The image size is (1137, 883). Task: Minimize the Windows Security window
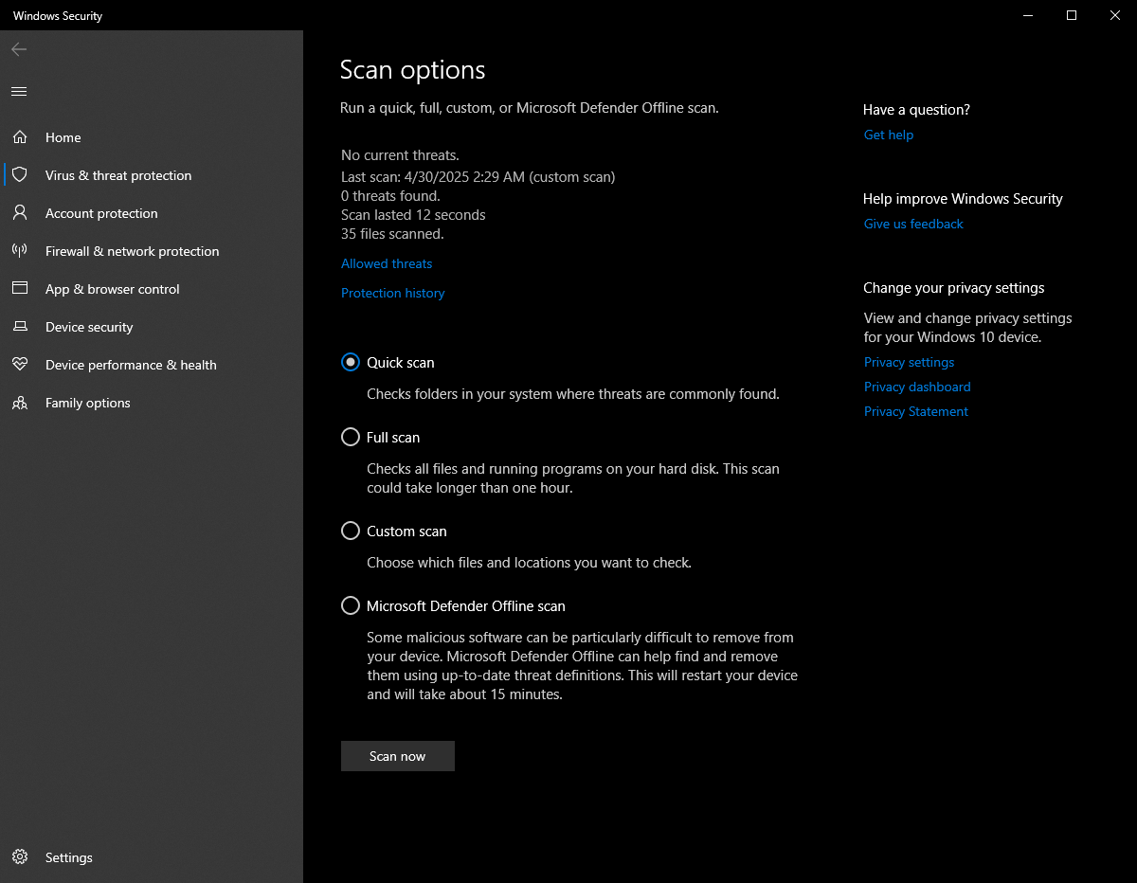coord(1028,15)
